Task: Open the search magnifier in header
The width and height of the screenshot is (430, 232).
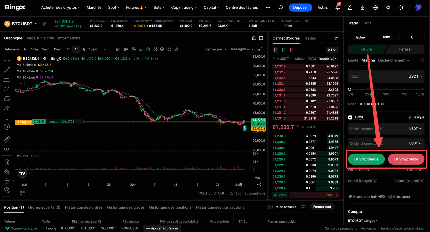Action: pos(281,7)
